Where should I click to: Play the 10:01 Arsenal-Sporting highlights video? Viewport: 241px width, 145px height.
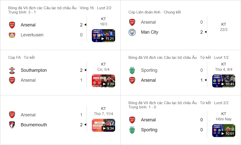[223, 130]
